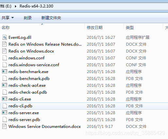Click the modified date of redis.windows-service.conf

point(101,65)
